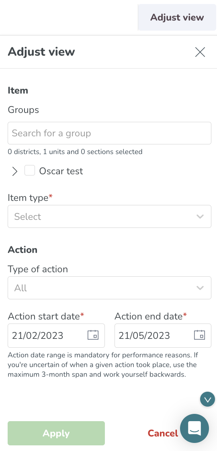
Task: Click the red Cancel link
Action: (x=163, y=433)
